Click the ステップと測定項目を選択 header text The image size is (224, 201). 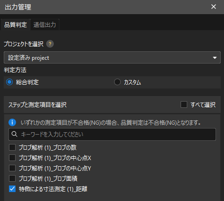click(x=37, y=105)
